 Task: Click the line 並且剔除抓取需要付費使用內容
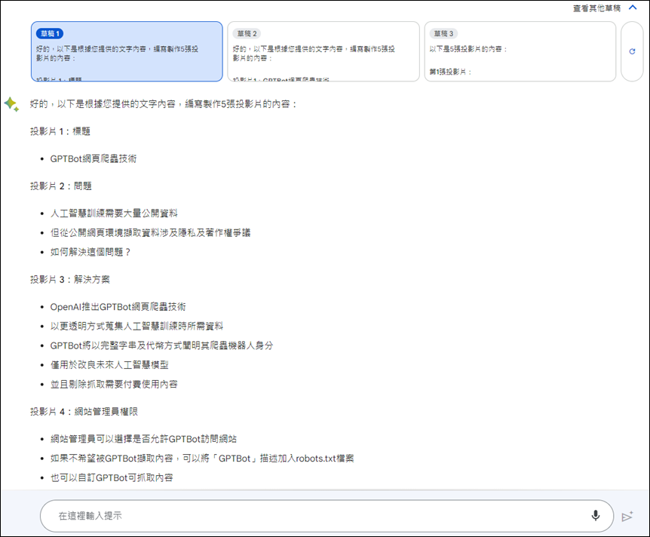114,385
